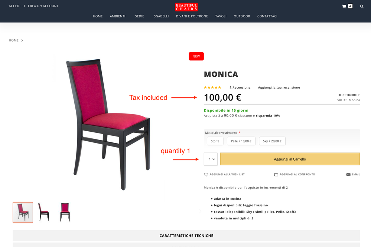Click the Beautiful Chairs logo
371x247 pixels.
coord(186,7)
